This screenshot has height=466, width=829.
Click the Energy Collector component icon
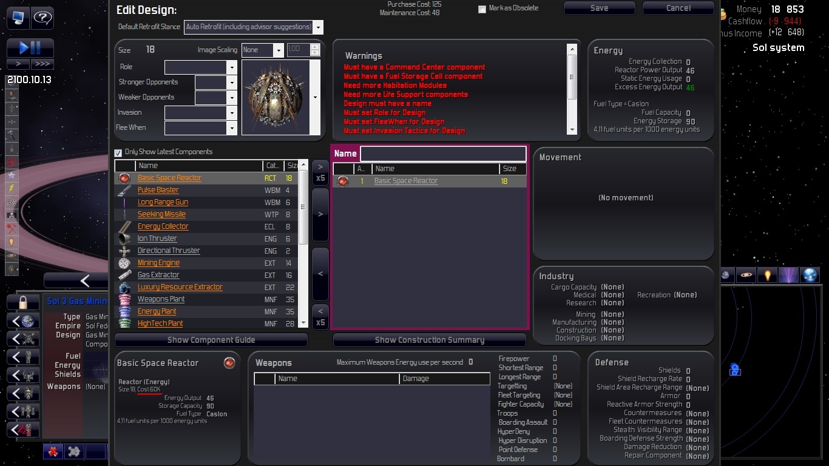[x=124, y=226]
